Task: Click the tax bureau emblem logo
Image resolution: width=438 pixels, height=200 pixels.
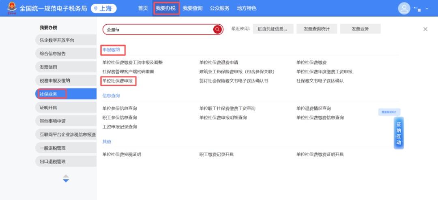Action: (x=12, y=9)
